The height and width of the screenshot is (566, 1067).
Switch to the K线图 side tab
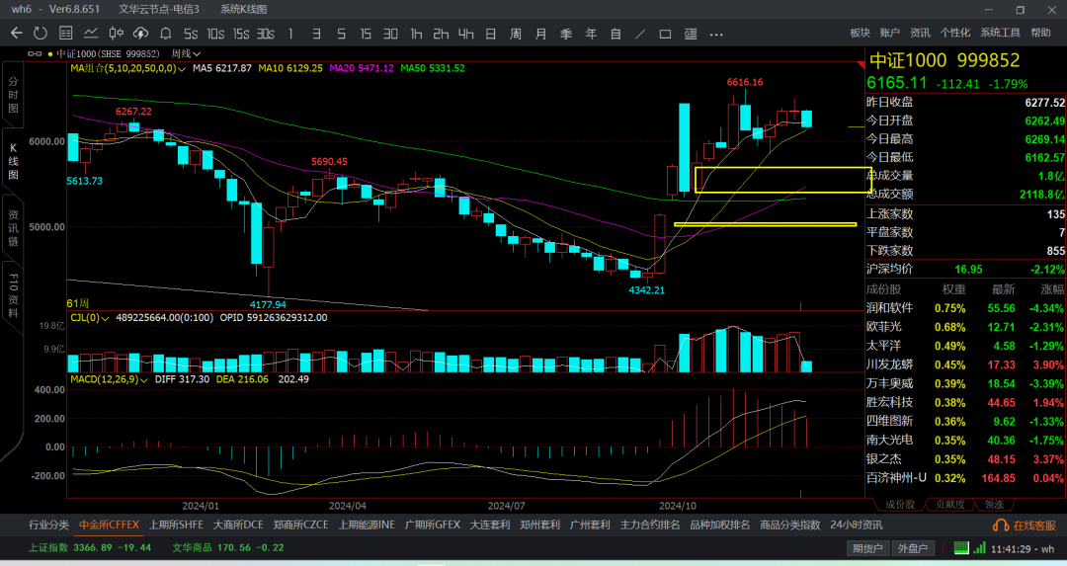click(13, 161)
